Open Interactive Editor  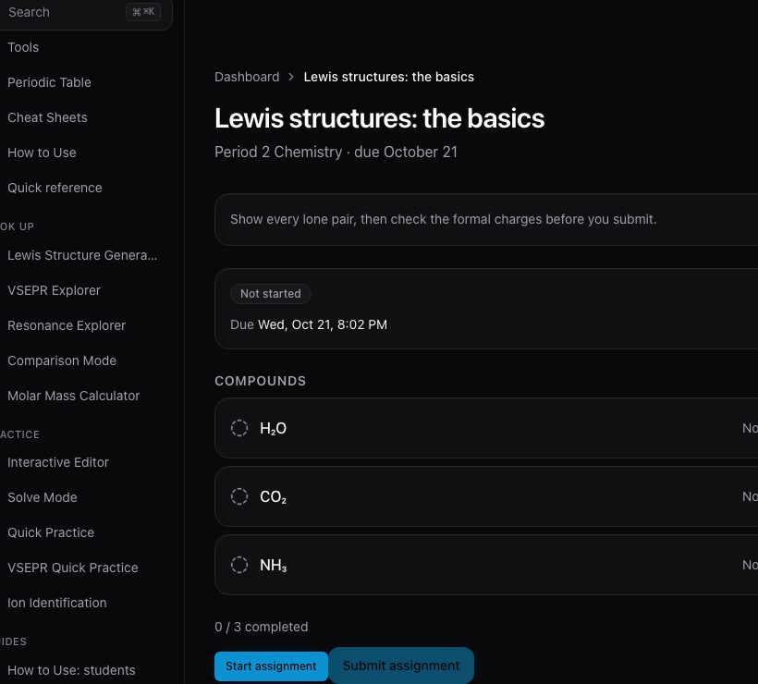tap(58, 462)
